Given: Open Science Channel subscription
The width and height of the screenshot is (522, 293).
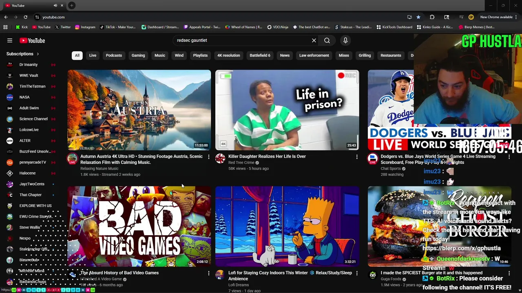Looking at the screenshot, I should (x=31, y=119).
